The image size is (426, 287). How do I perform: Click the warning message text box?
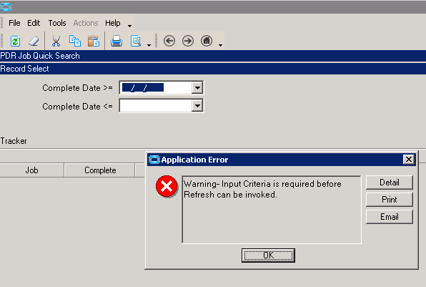[x=272, y=210]
